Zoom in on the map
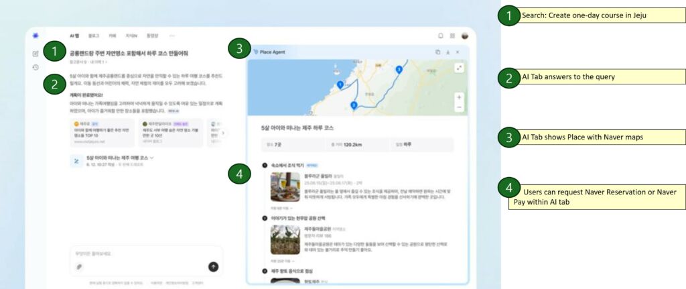Viewport: 686px width, 289px height. (459, 97)
